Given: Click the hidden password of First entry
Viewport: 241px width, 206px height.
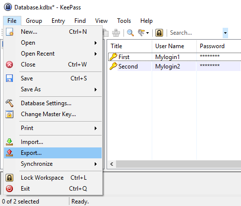Looking at the screenshot, I should (x=210, y=56).
